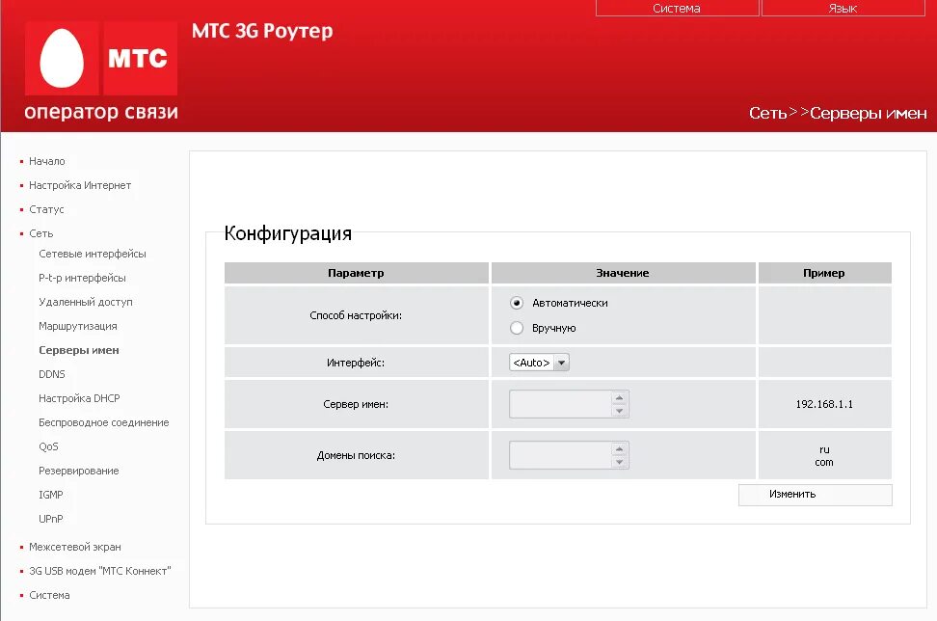Click up arrow in Домены поиска field

[x=619, y=448]
